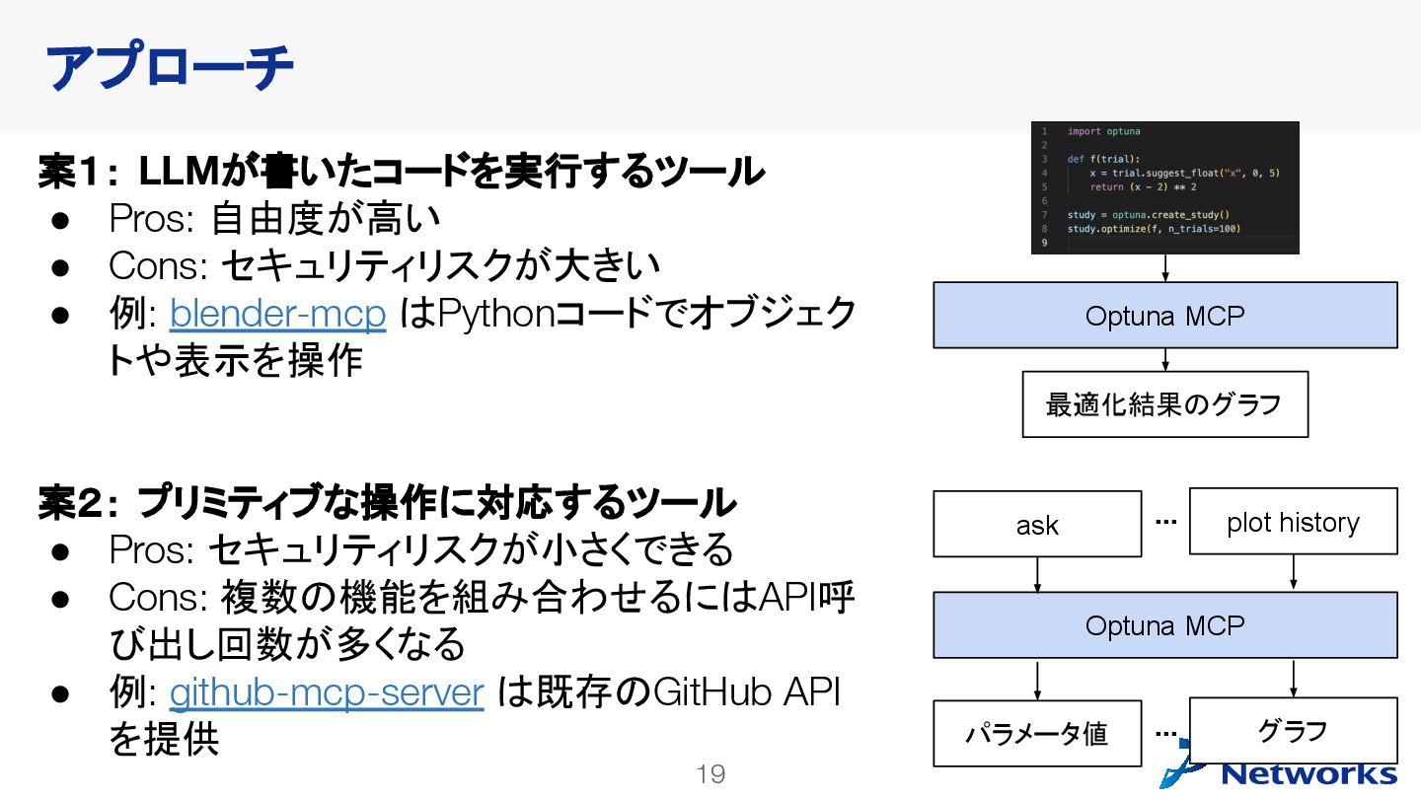Click the Pros: 自由度が高い bullet

pyautogui.click(x=274, y=219)
